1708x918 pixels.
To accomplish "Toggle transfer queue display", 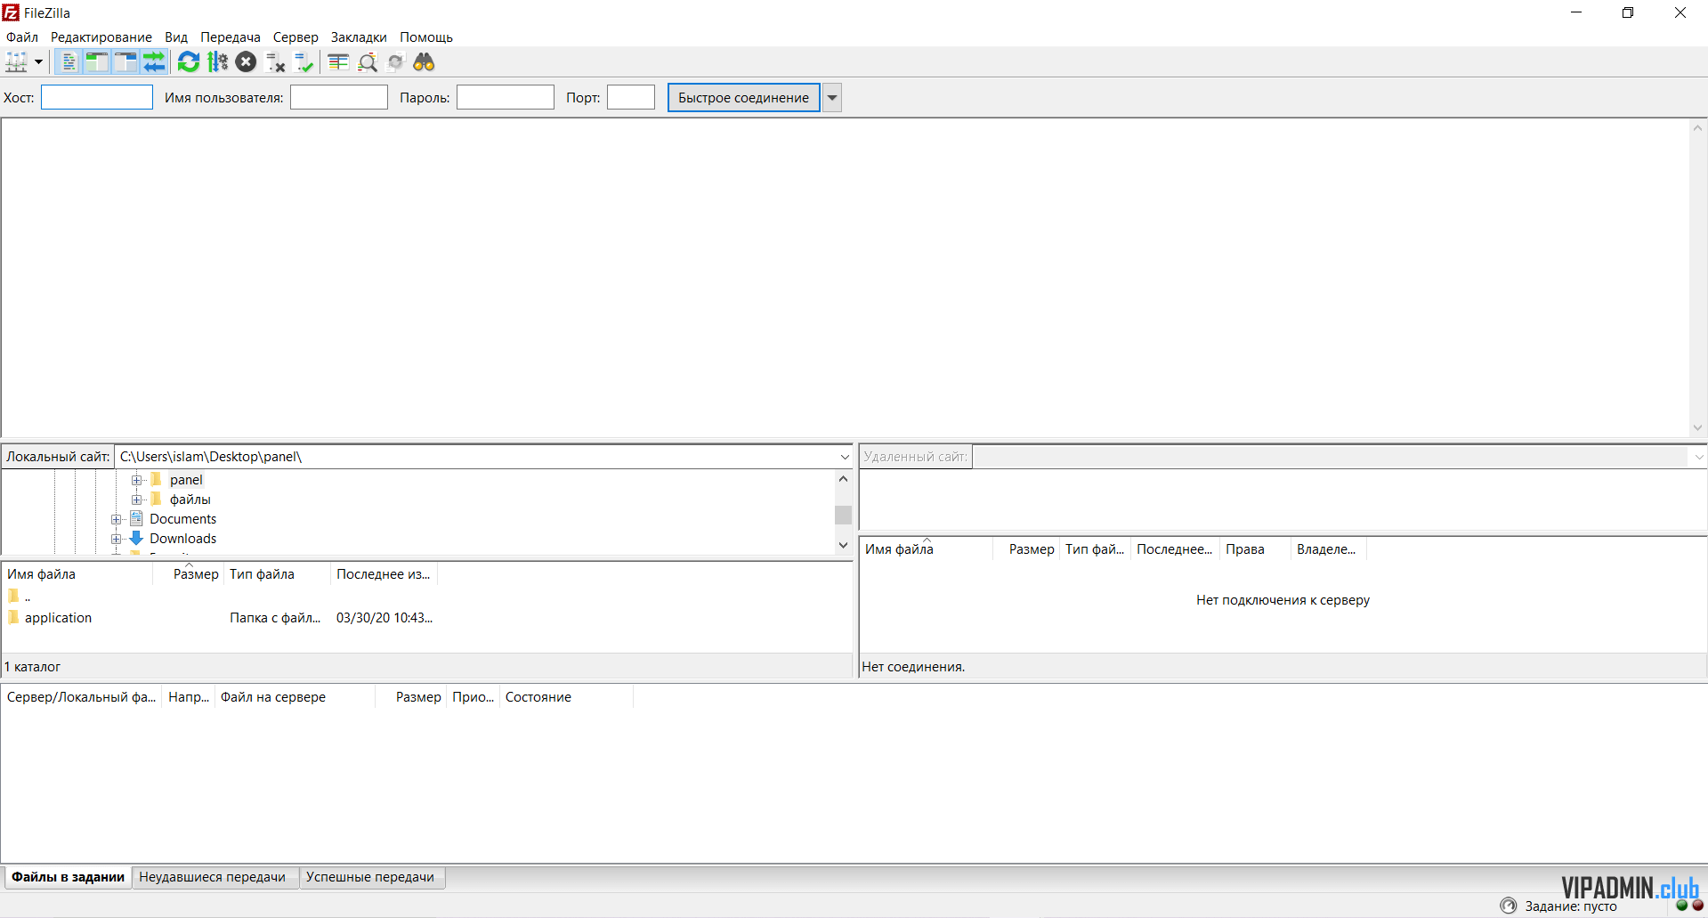I will tap(154, 62).
